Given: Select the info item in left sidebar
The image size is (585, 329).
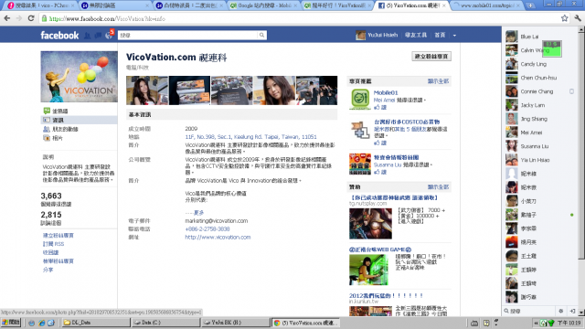Looking at the screenshot, I should coord(79,120).
